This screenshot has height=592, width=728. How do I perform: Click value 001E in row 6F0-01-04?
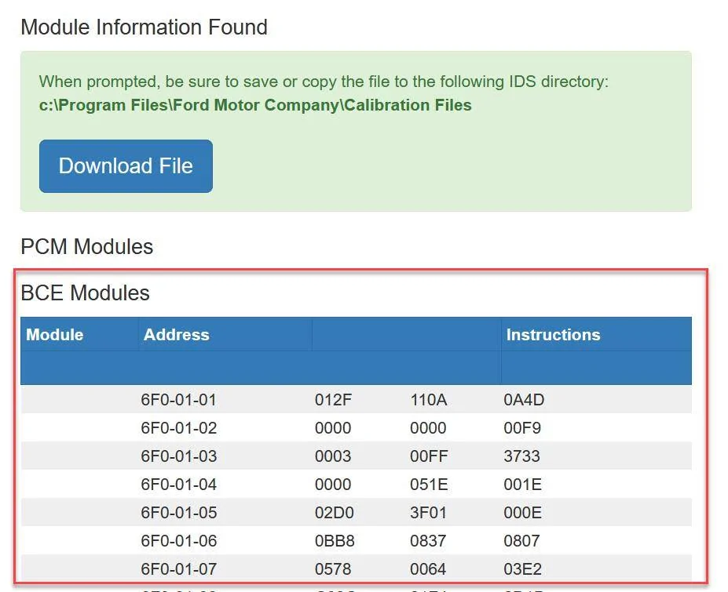(523, 485)
